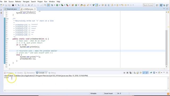Viewport: 170px width, 96px height.
Task: Open the Navigate menu
Action: (x=26, y=2)
